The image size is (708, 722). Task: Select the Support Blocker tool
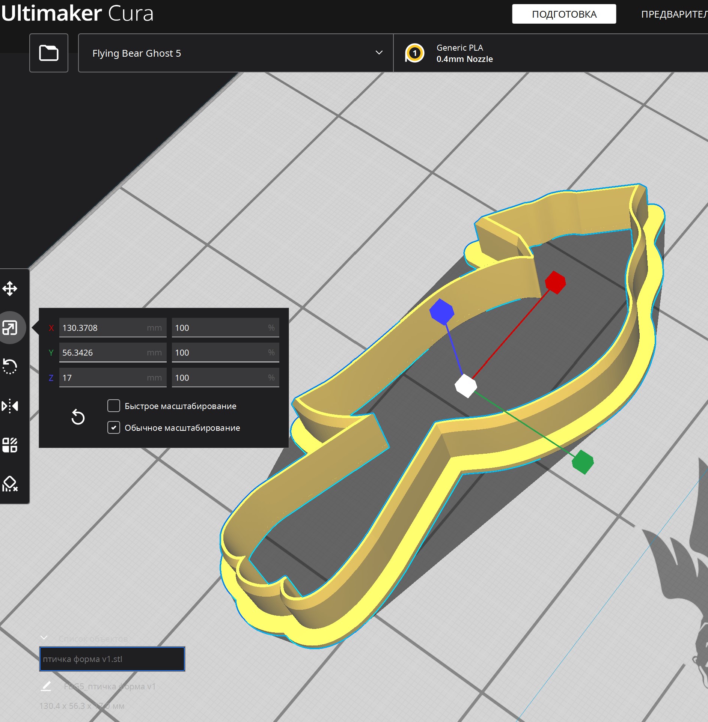pos(10,484)
